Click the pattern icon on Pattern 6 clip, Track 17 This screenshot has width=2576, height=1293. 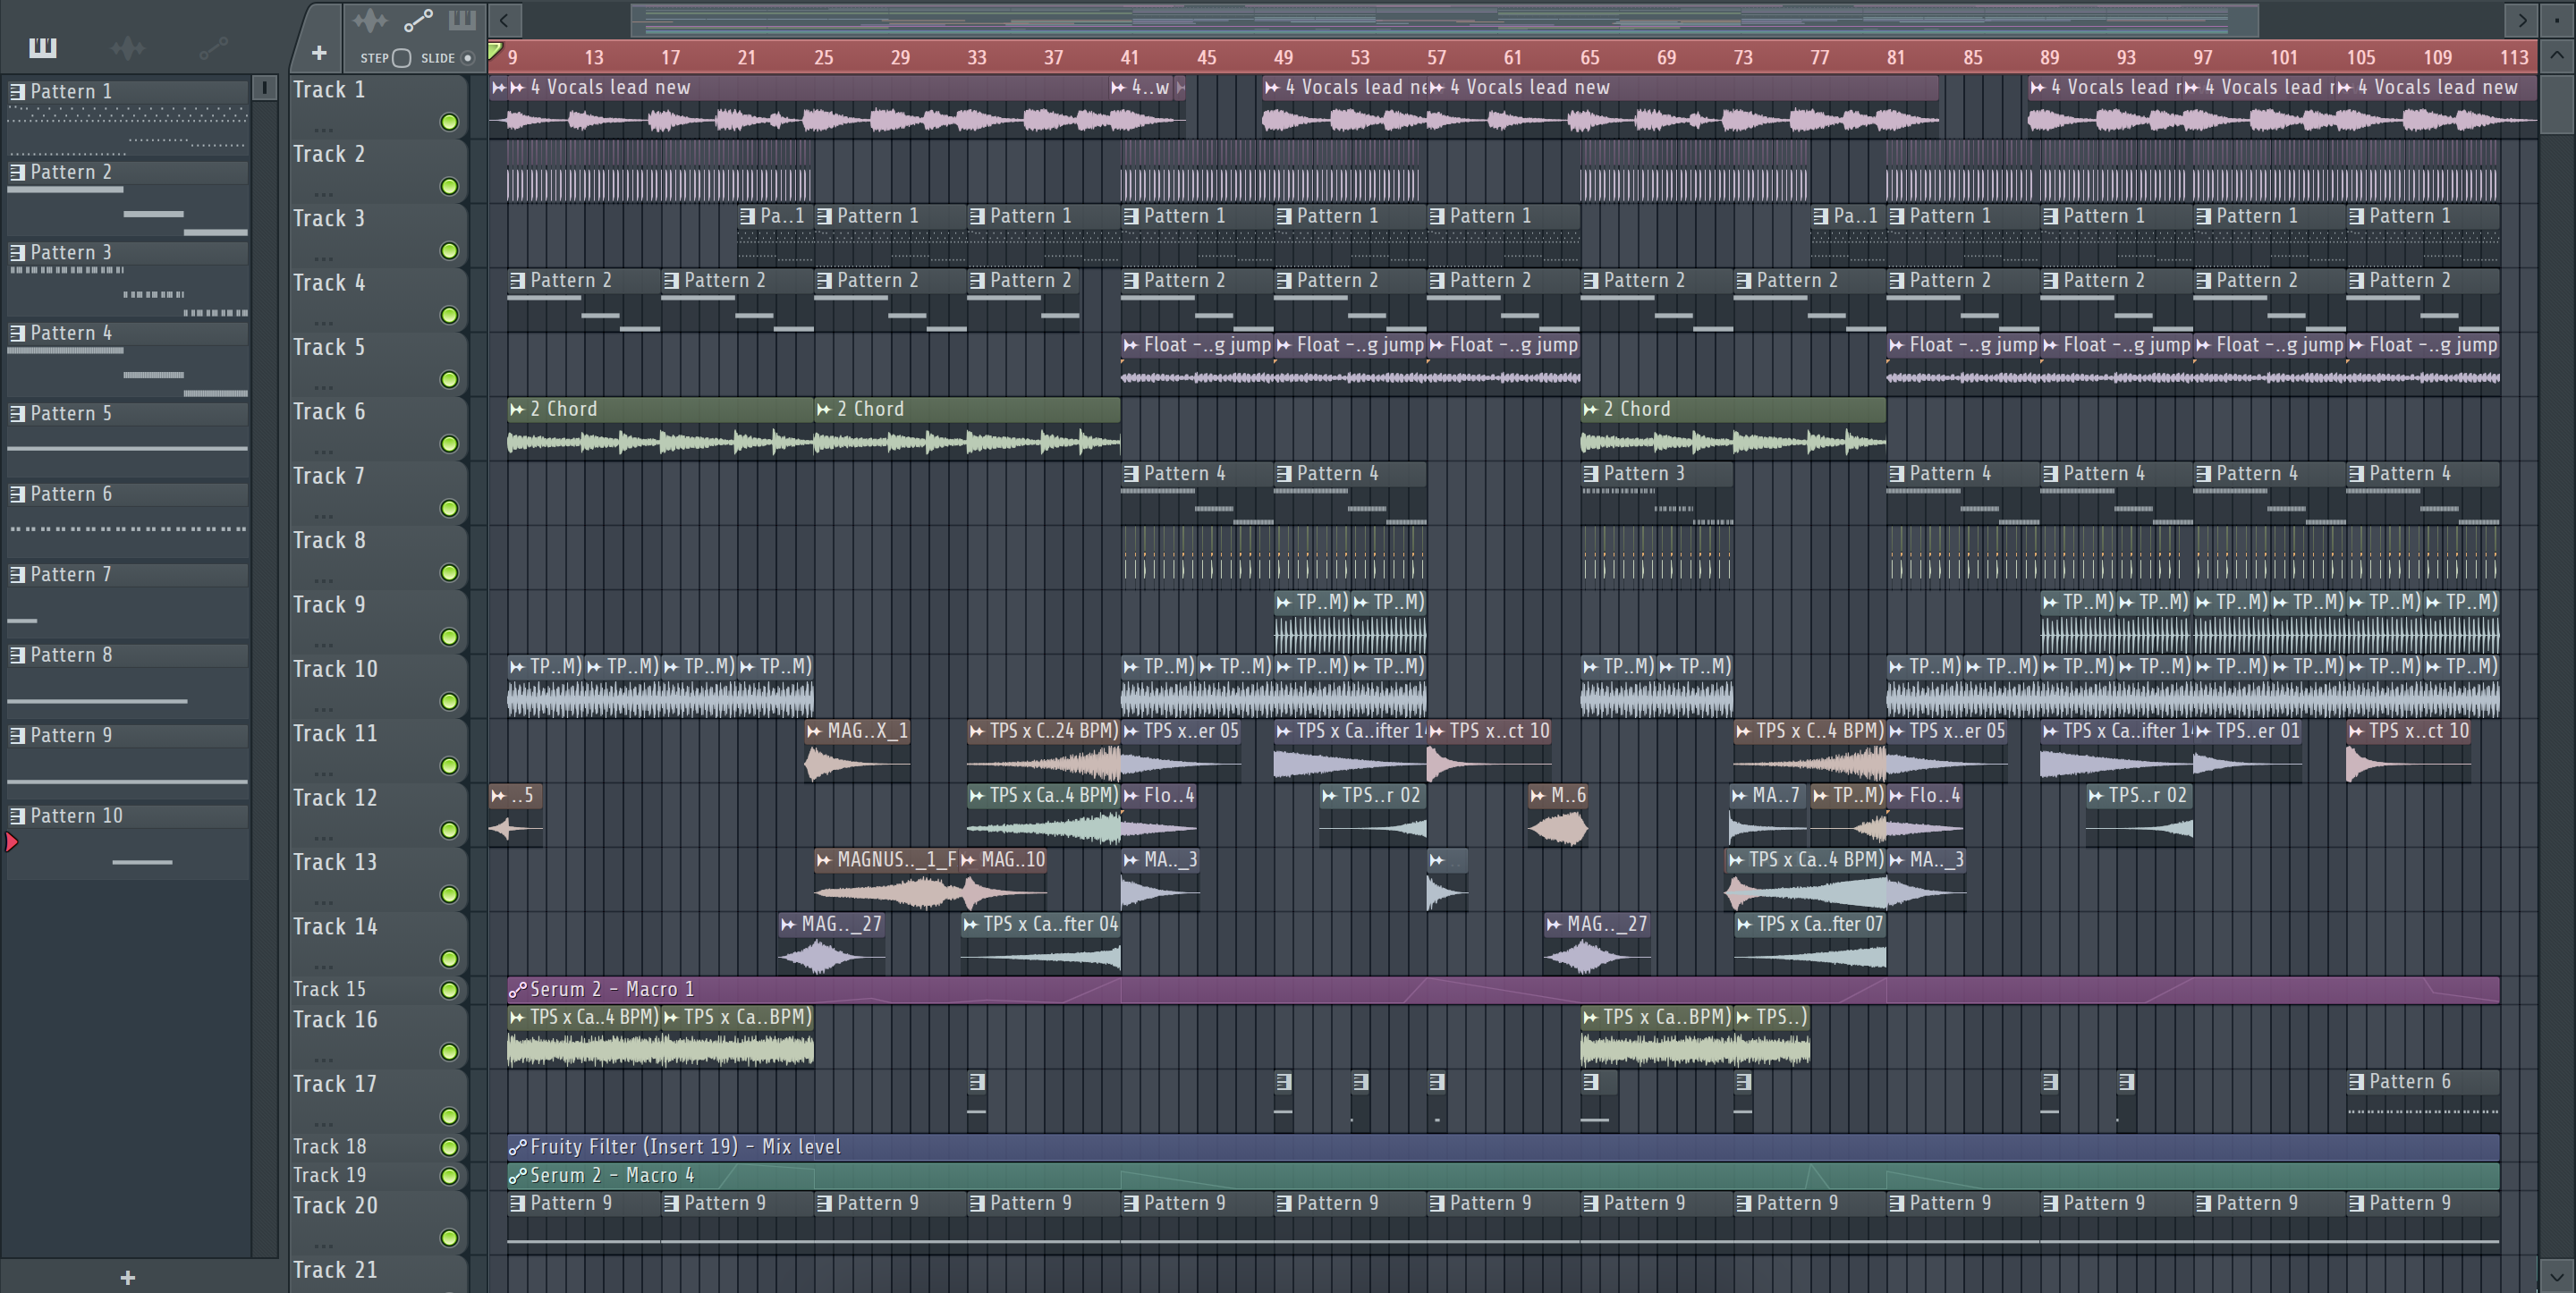click(2357, 1082)
